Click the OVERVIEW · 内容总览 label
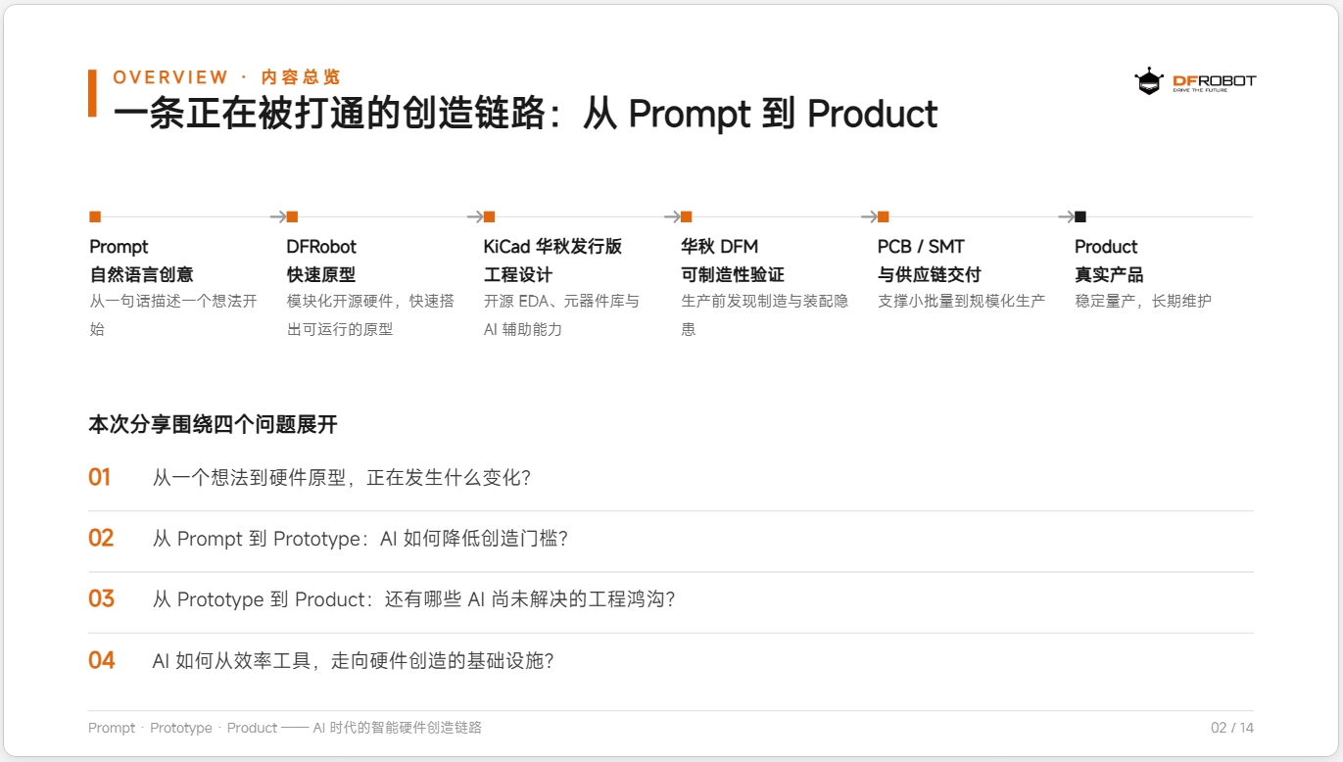Viewport: 1343px width, 762px height. (x=226, y=77)
